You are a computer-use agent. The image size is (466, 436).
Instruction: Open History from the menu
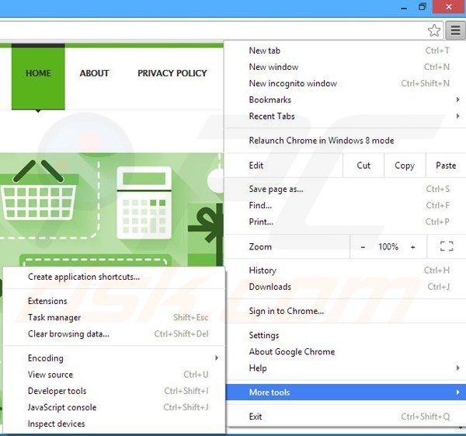[x=346, y=270]
